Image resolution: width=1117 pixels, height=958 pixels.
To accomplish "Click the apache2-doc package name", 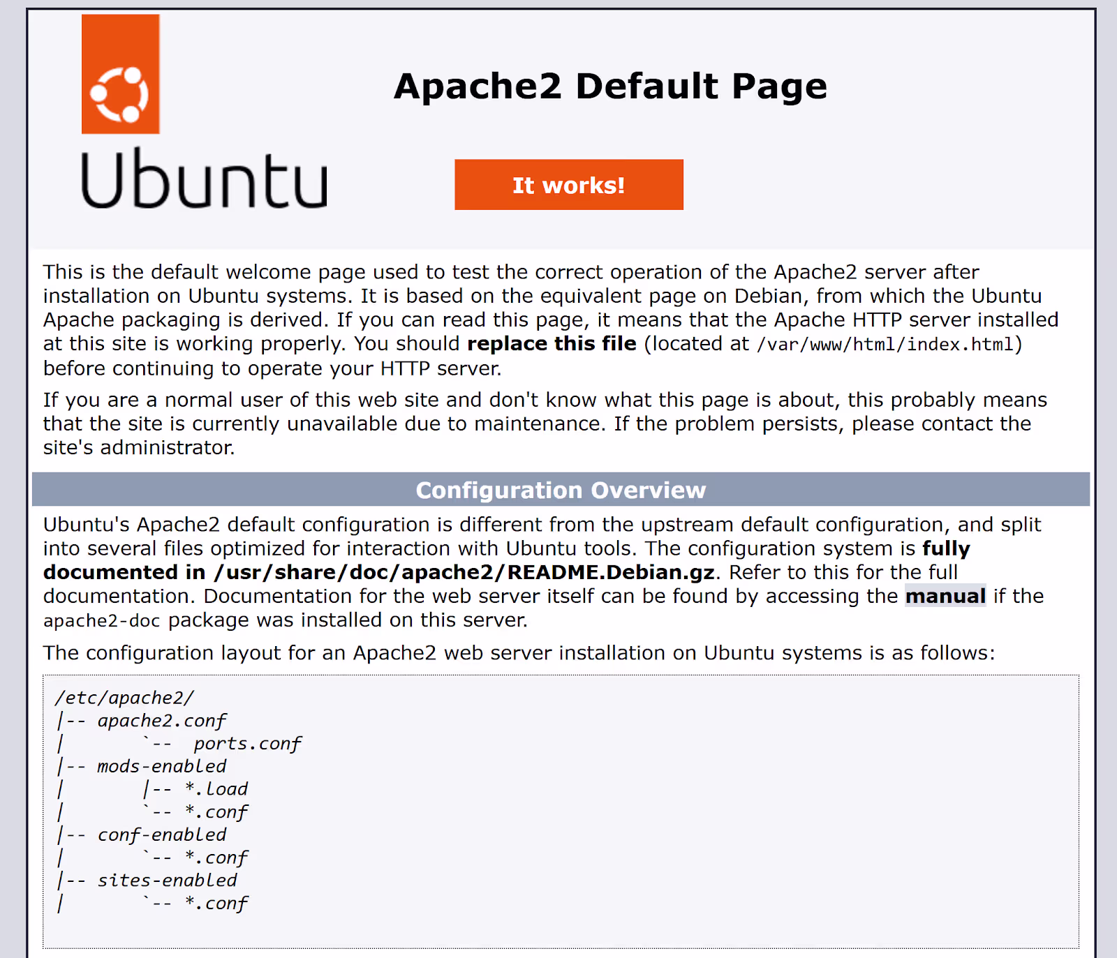I will click(x=102, y=621).
